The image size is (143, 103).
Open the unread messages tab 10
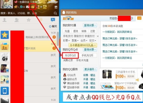click(139, 18)
